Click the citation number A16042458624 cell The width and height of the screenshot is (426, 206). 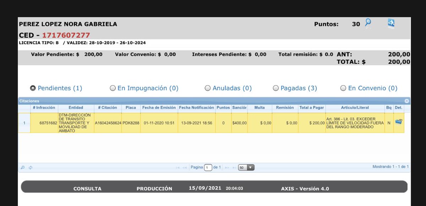click(x=108, y=123)
